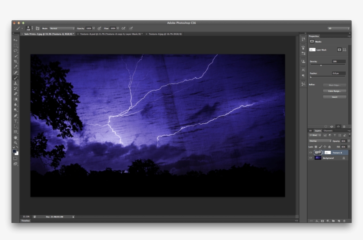Activate the Zoom tool
The width and height of the screenshot is (363, 240).
tap(15, 143)
